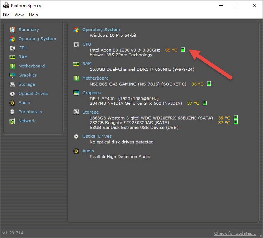This screenshot has width=263, height=238.
Task: Click the MSI B85-G43 GAMING text line
Action: click(138, 84)
